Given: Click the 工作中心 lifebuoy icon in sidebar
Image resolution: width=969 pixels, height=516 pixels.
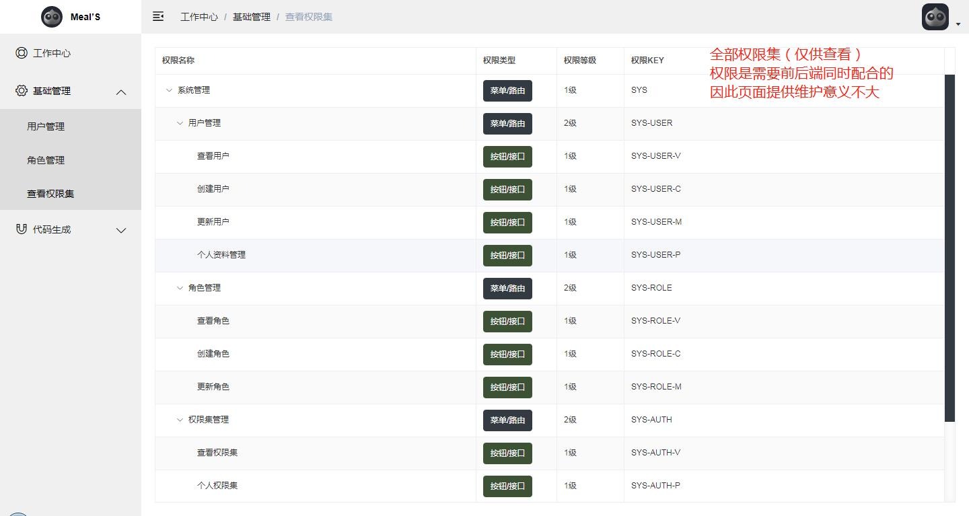Looking at the screenshot, I should 22,53.
